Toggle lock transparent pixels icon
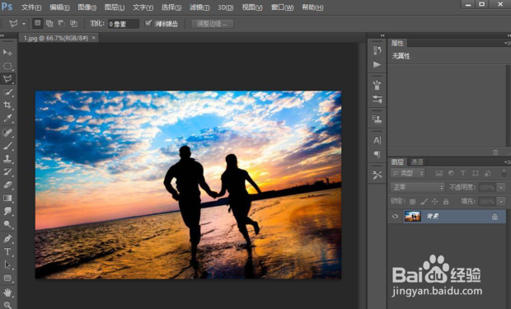 pyautogui.click(x=412, y=201)
